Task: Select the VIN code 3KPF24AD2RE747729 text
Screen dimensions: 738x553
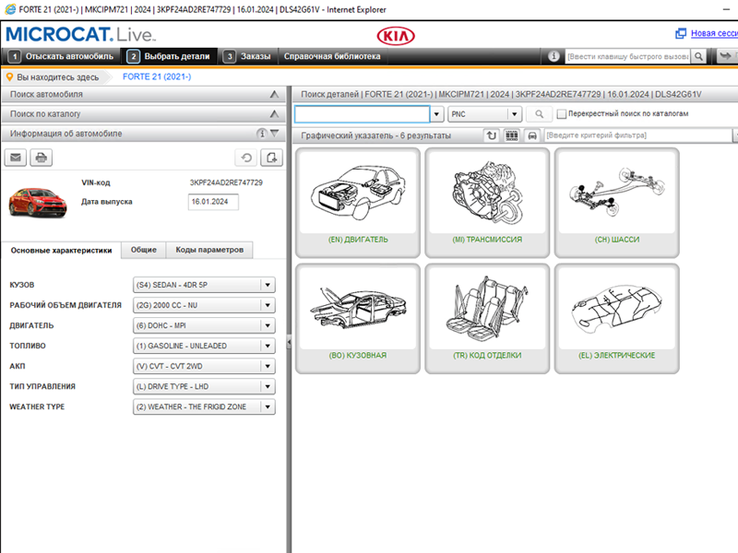Action: pyautogui.click(x=226, y=182)
